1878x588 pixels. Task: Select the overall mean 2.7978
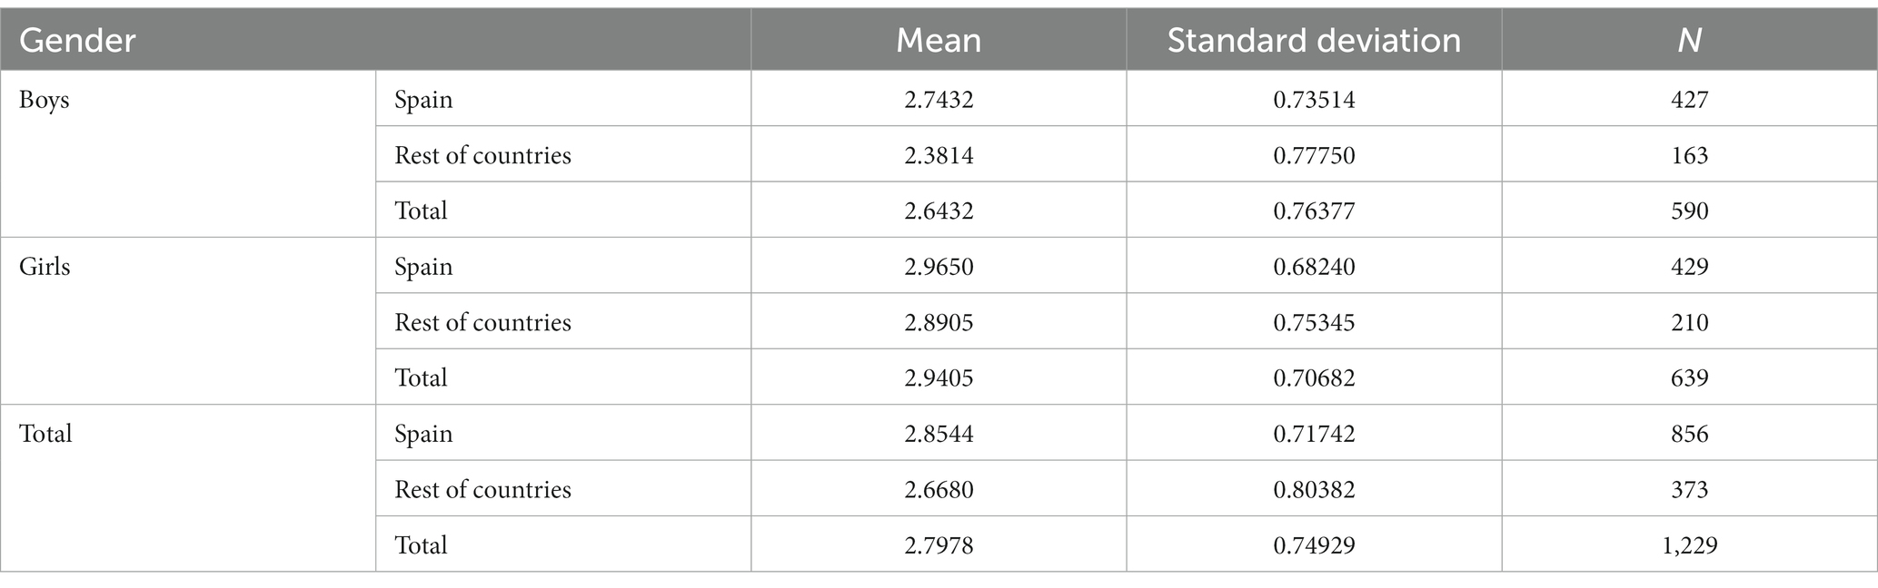(x=939, y=544)
